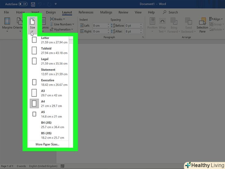Image resolution: width=225 pixels, height=169 pixels.
Task: Click the A5 paper thumbnail icon
Action: (x=34, y=114)
